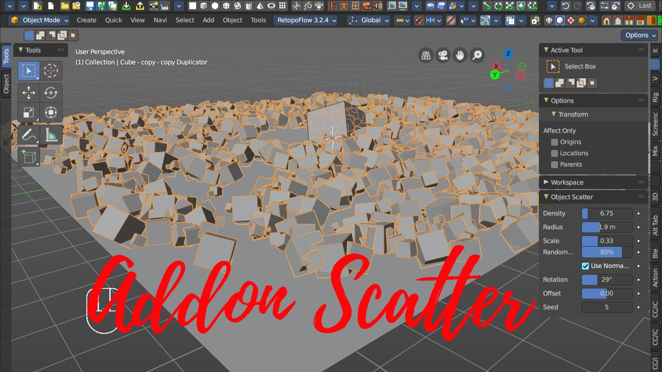Image resolution: width=662 pixels, height=372 pixels.
Task: Toggle proportional editing icon
Action: click(x=451, y=20)
